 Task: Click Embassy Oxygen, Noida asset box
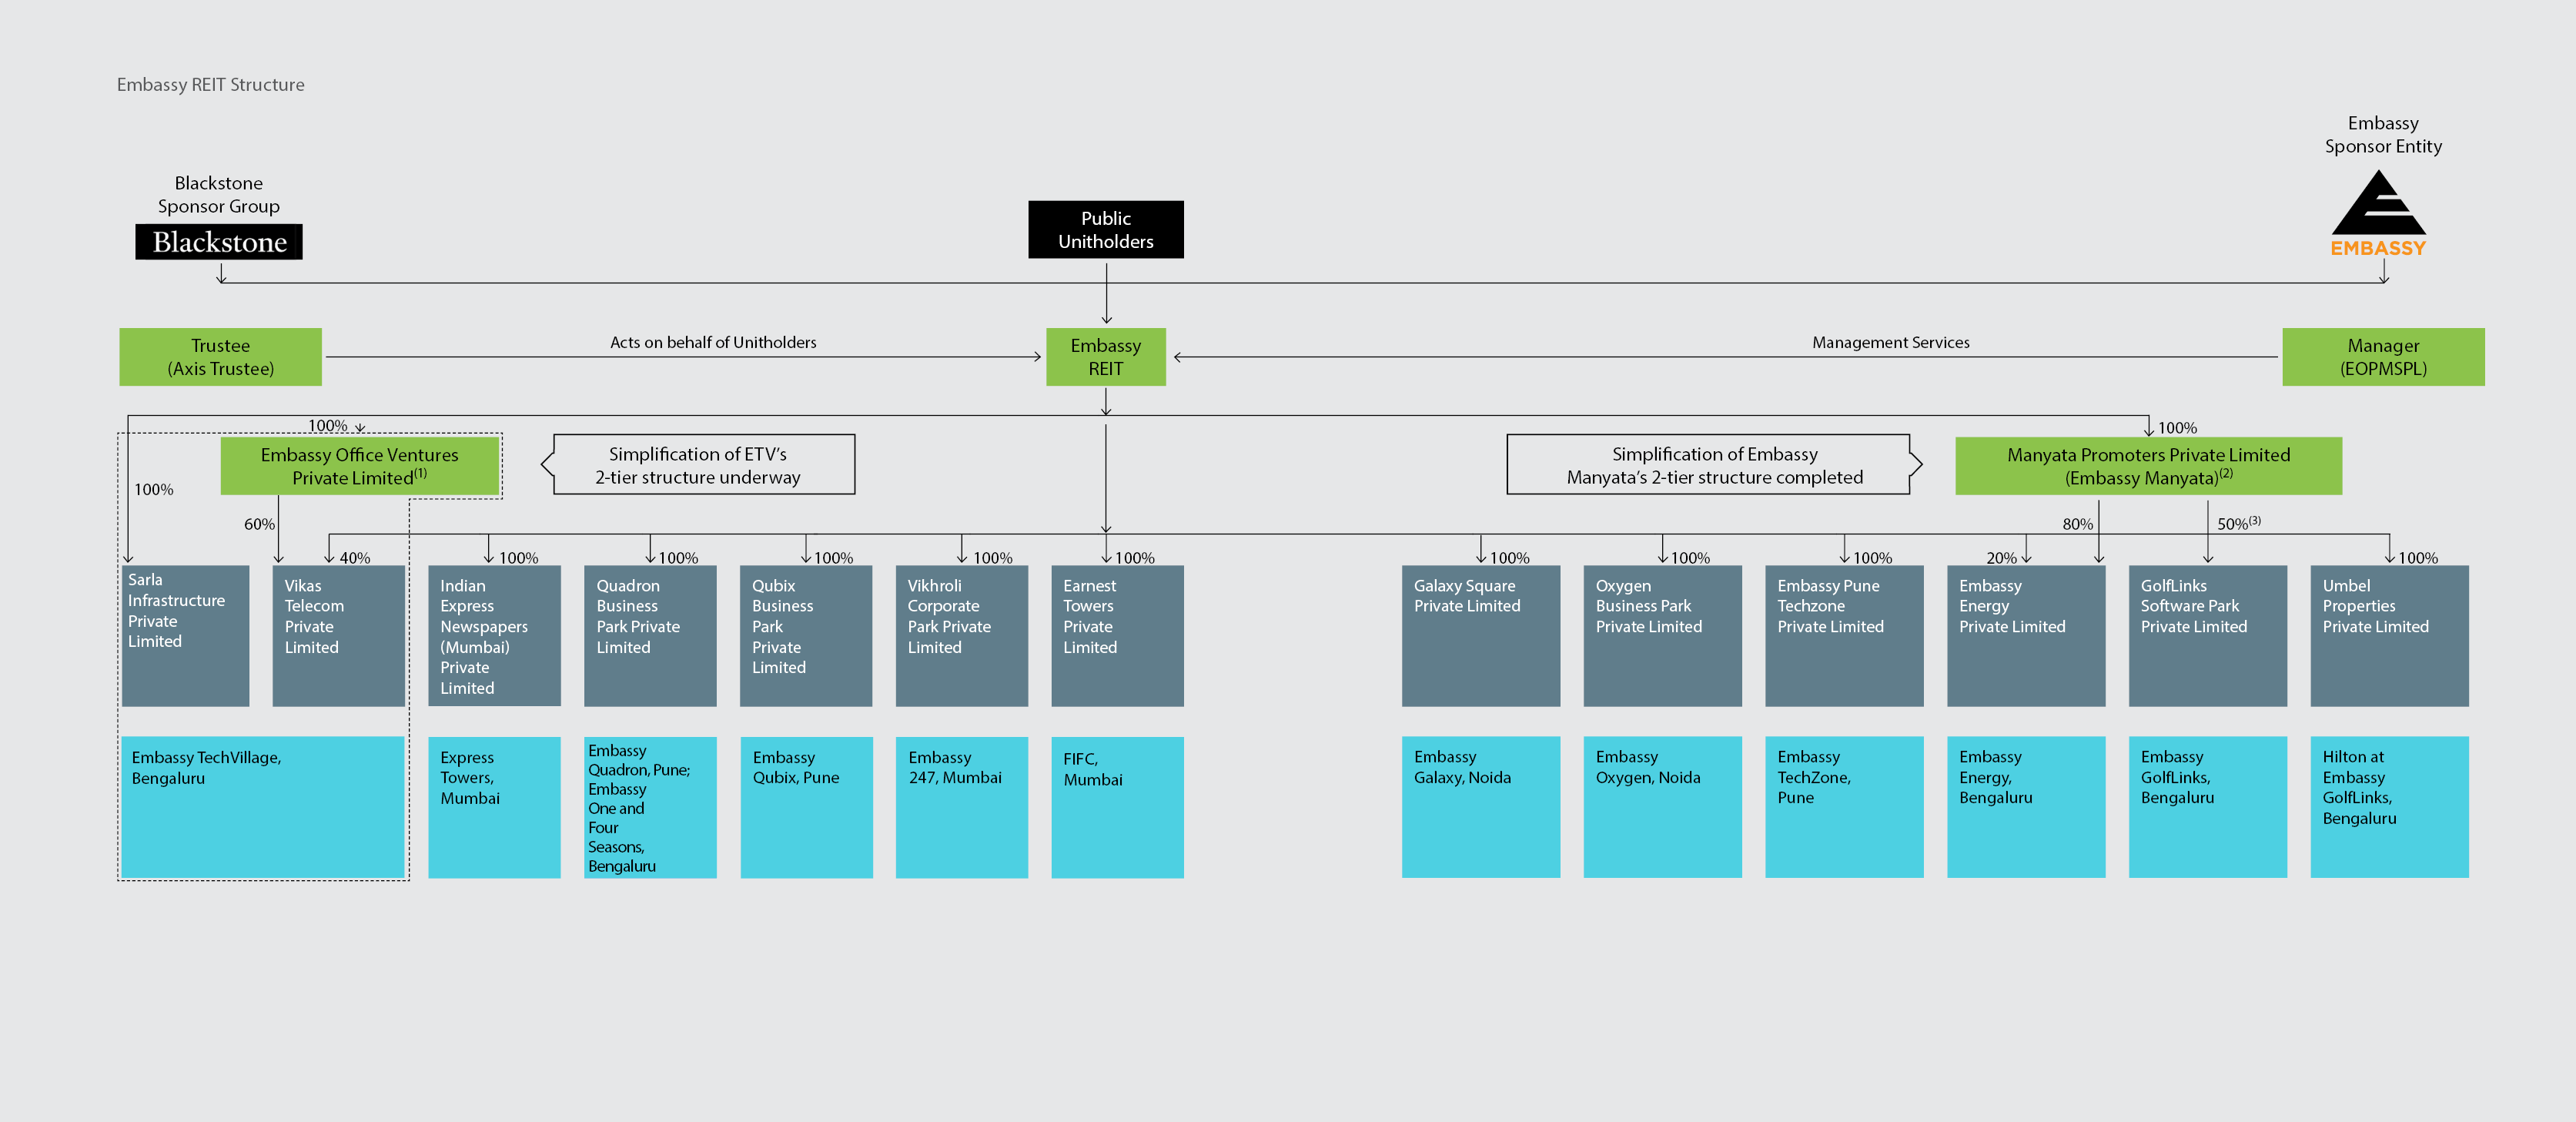(x=1663, y=808)
